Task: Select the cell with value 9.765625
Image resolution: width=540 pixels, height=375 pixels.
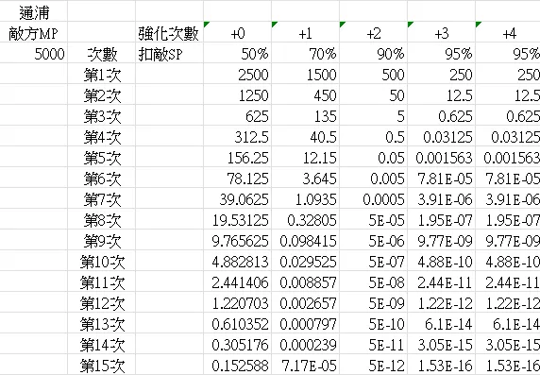Action: tap(237, 240)
